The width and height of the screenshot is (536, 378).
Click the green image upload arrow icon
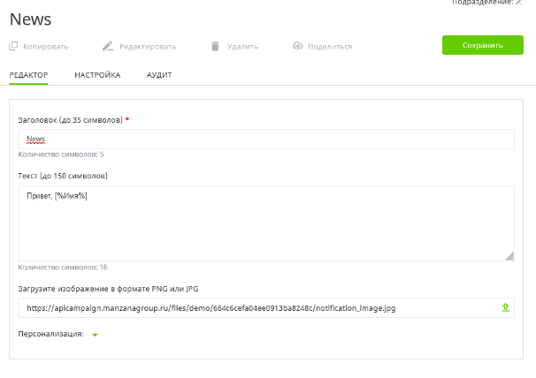coord(506,308)
